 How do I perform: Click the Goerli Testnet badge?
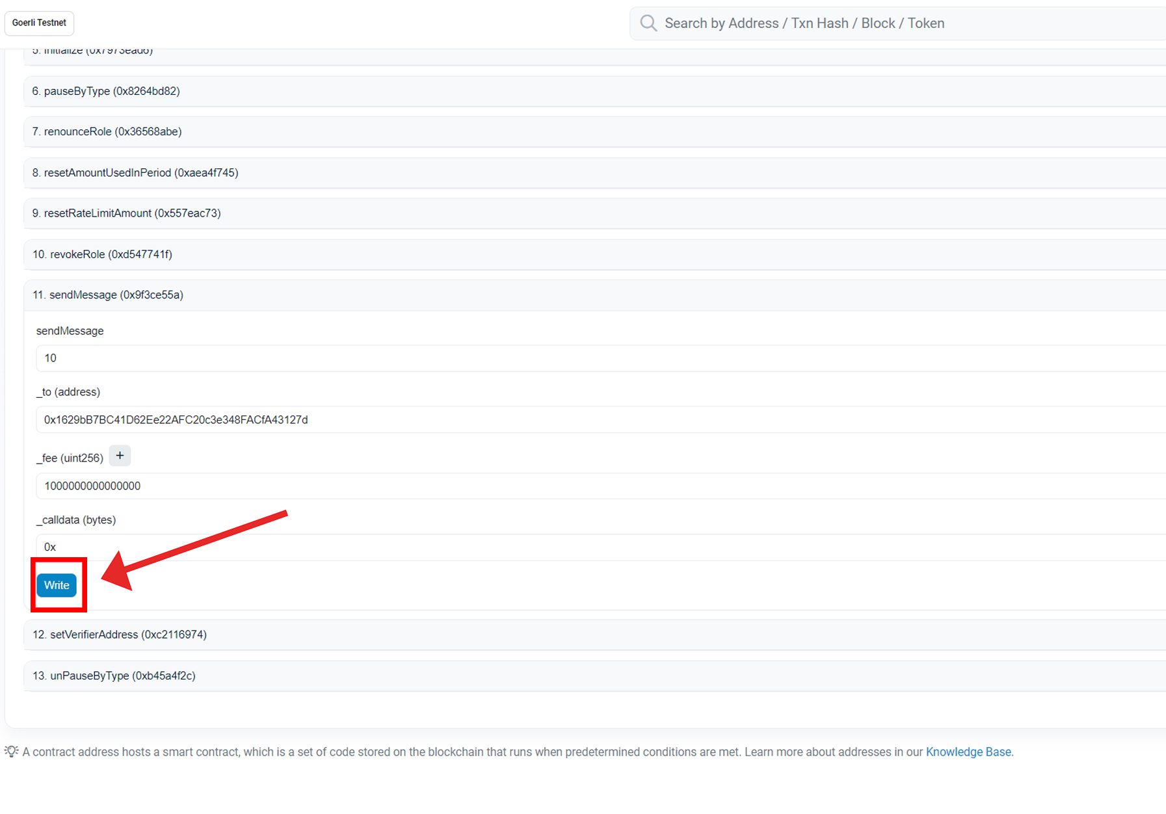coord(39,23)
